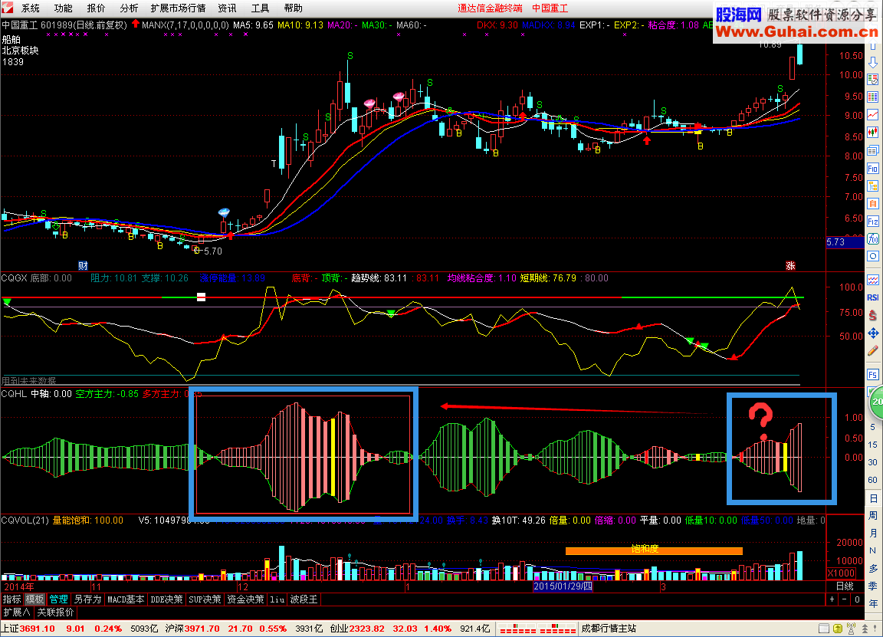
Task: Click the 另存为 button
Action: coord(87,599)
